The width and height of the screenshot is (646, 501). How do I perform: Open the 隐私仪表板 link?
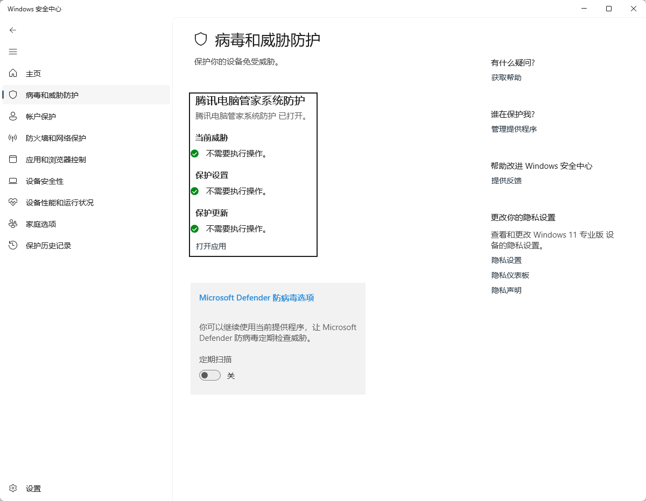[x=510, y=275]
